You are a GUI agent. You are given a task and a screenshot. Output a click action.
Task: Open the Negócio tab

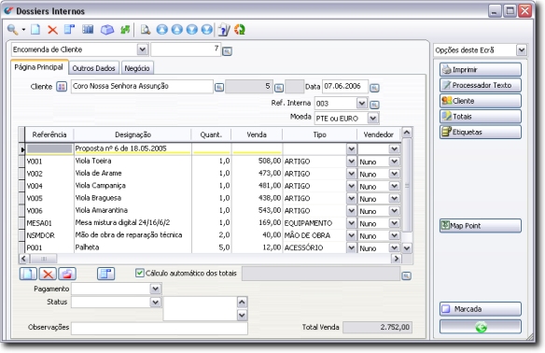point(137,68)
